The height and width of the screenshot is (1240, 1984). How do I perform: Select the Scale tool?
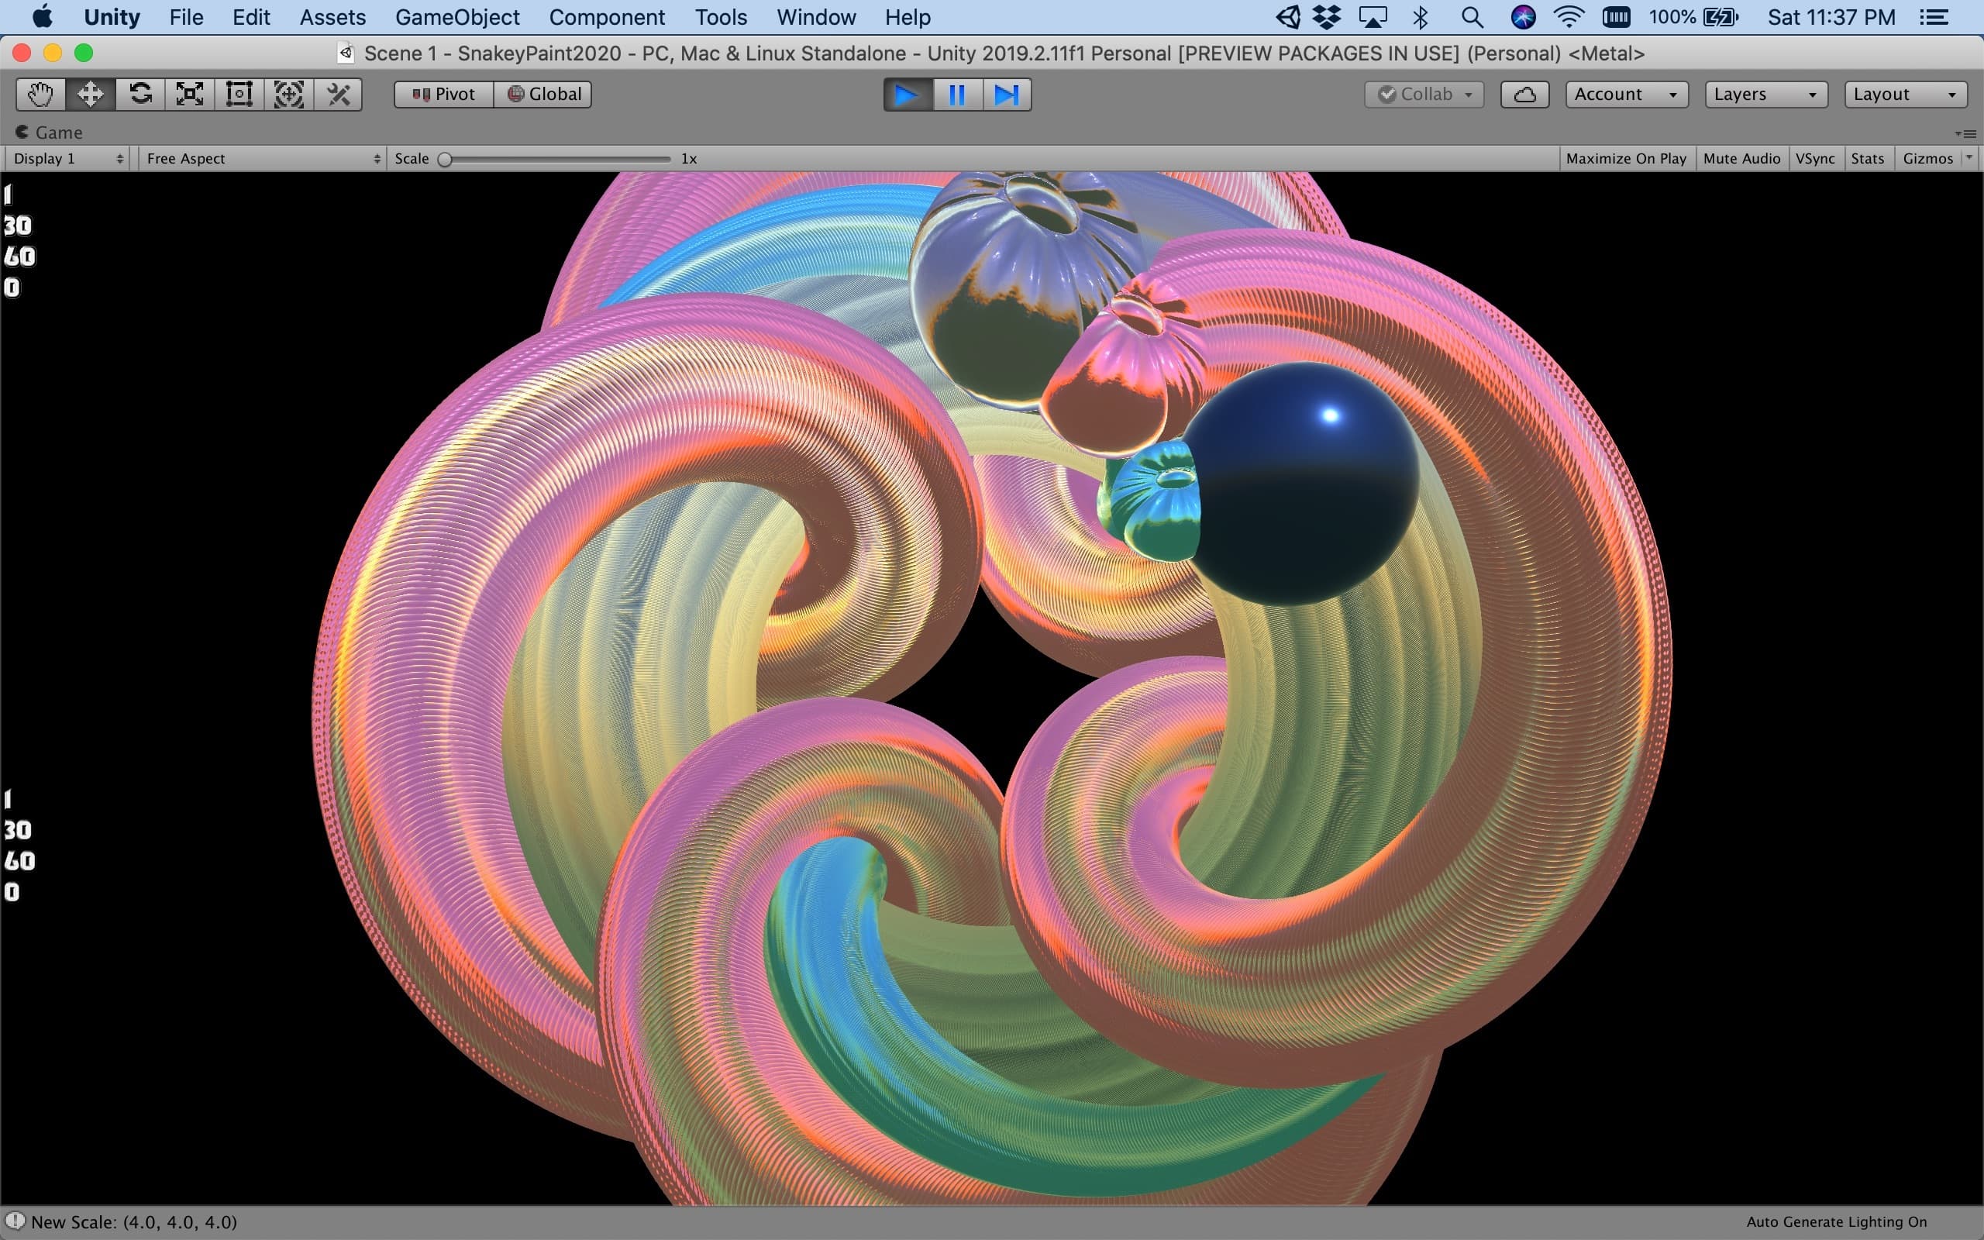pos(189,95)
